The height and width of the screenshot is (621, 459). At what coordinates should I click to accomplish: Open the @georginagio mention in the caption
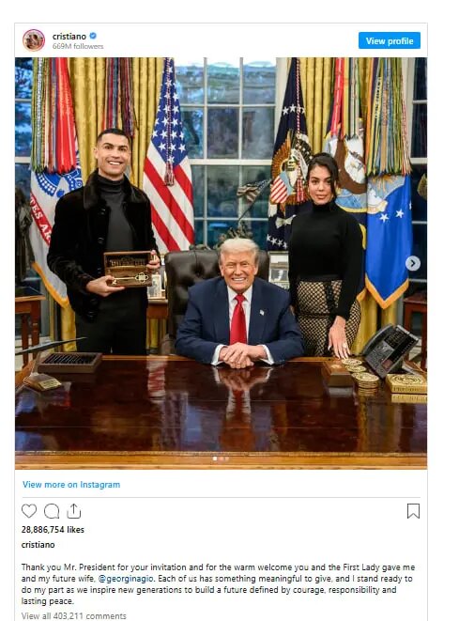[x=126, y=579]
